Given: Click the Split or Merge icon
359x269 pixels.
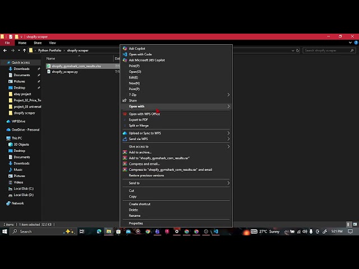Looking at the screenshot, I should [125, 126].
